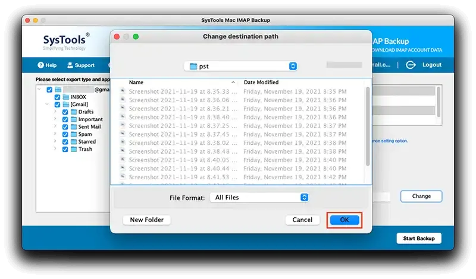Open Support in SysTools toolbar

tap(81, 65)
